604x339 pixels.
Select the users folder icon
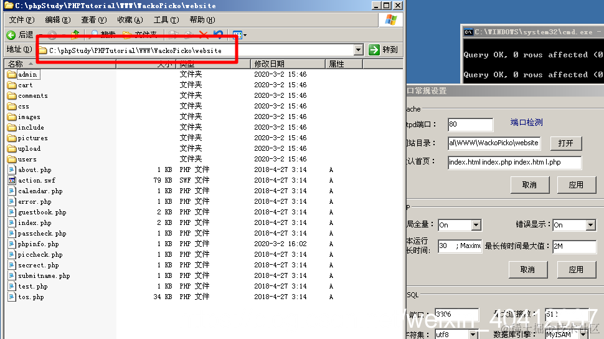(12, 160)
